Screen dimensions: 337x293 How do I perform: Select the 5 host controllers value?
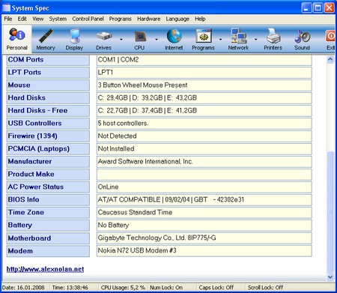click(204, 124)
